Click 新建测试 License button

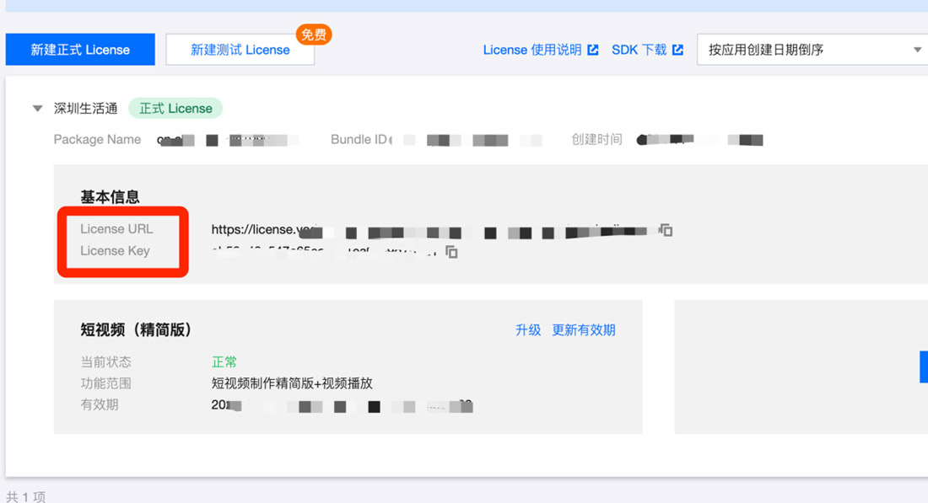(240, 50)
